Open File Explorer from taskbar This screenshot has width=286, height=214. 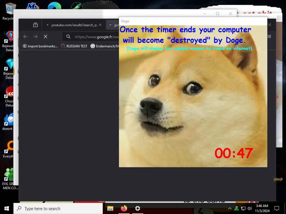pyautogui.click(x=110, y=208)
